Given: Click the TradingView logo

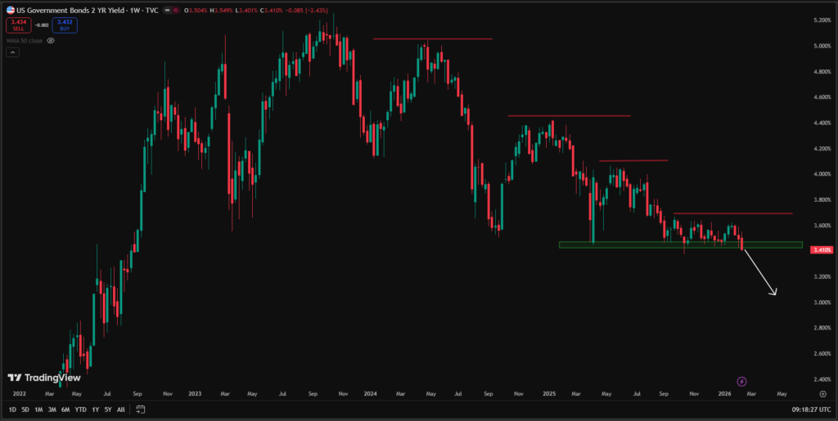Looking at the screenshot, I should pos(44,378).
